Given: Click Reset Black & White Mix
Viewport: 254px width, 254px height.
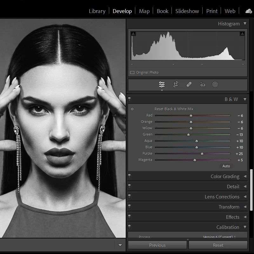Looking at the screenshot, I should pos(174,109).
